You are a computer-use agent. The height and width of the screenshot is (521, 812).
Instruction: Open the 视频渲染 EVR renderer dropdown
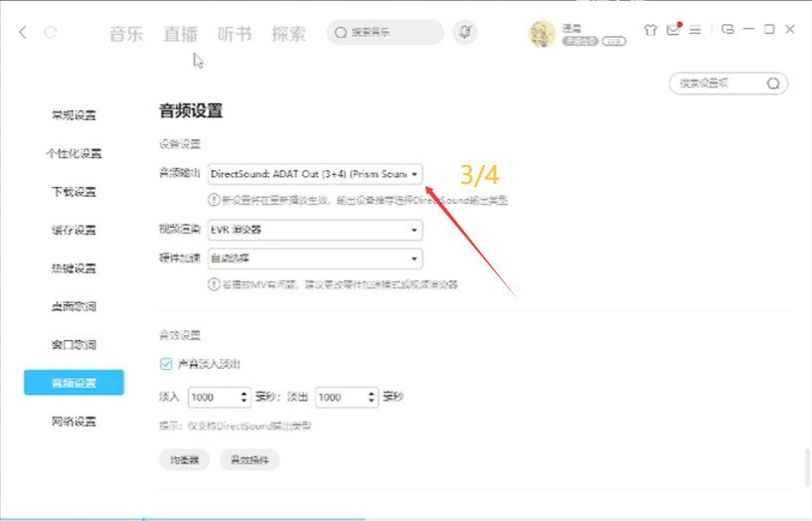[x=315, y=230]
